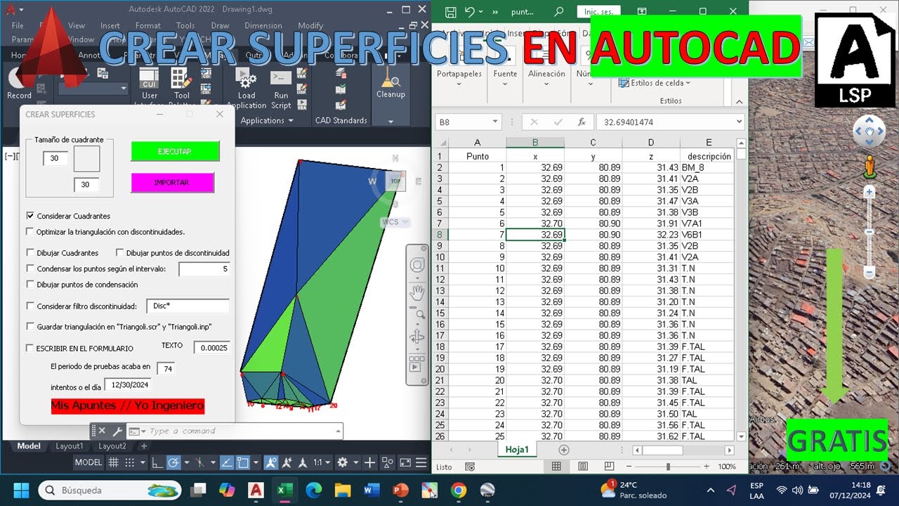899x506 pixels.
Task: Toggle Ortho mode in AutoCAD status bar
Action: (157, 462)
